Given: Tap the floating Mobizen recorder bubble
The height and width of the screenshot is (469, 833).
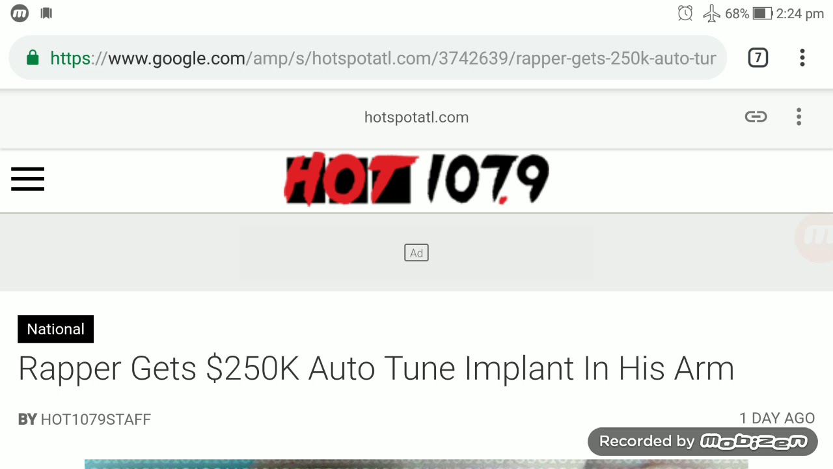Looking at the screenshot, I should click(816, 238).
